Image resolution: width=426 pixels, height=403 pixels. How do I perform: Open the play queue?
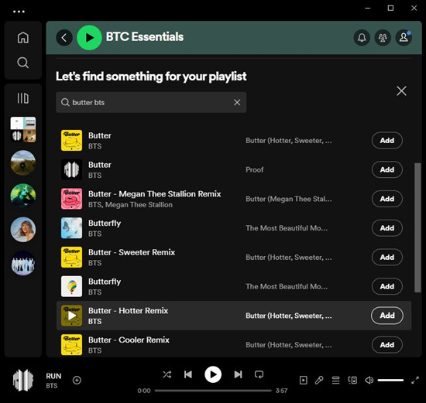[336, 381]
